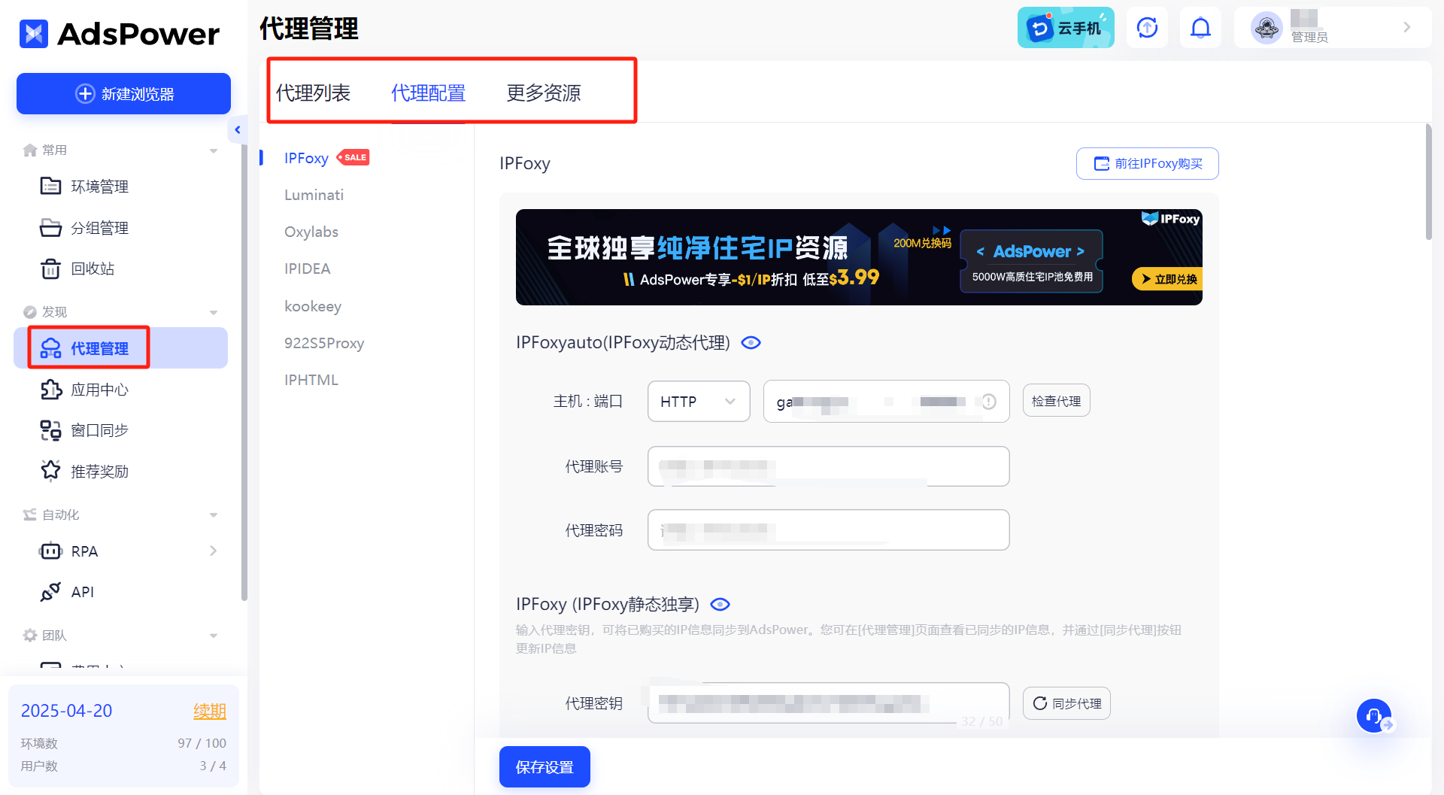Select Oxylabs in the provider list
The width and height of the screenshot is (1444, 795).
[311, 232]
